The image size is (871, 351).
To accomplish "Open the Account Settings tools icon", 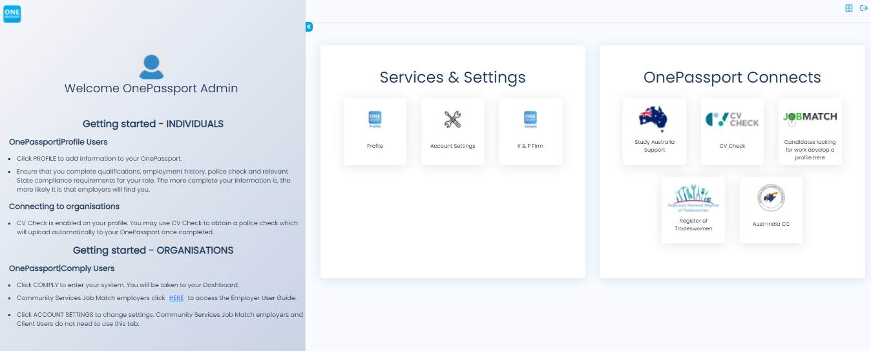I will point(452,119).
